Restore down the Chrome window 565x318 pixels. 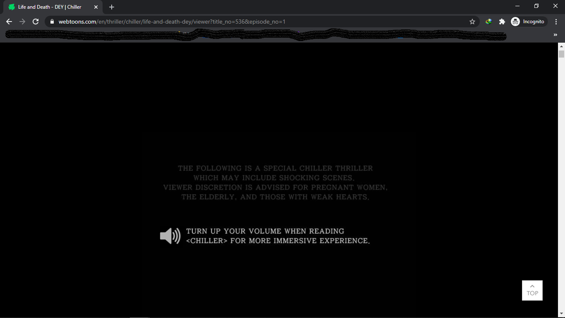coord(536,6)
